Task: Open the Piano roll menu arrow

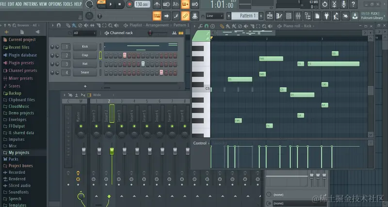Action: point(194,26)
